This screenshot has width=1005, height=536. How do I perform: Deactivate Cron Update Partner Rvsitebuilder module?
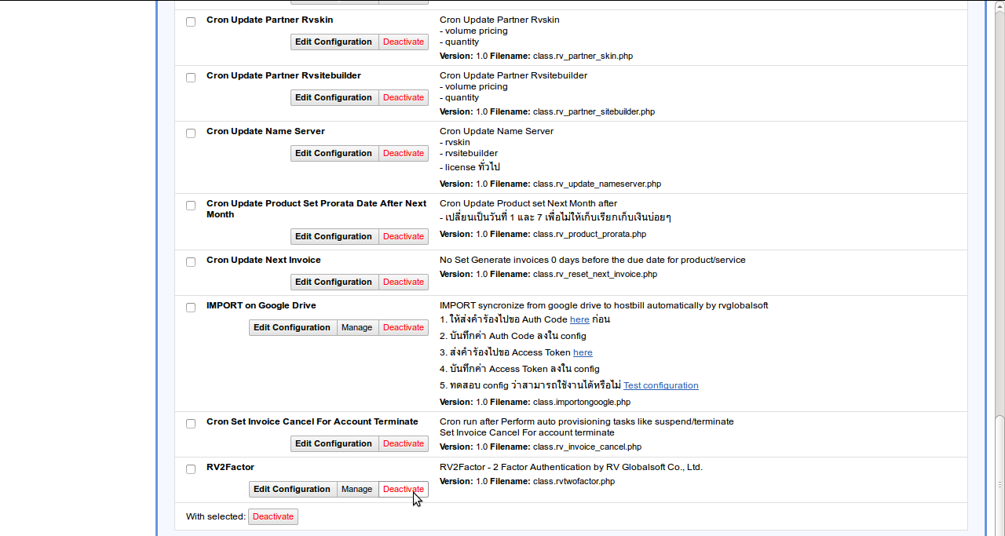pos(404,98)
